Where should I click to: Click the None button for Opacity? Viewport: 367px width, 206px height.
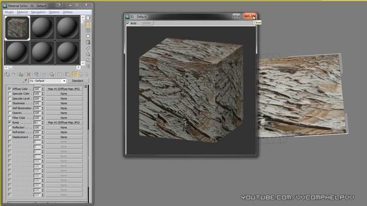click(64, 113)
